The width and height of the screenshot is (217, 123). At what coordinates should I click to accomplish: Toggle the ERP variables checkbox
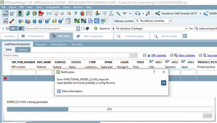144,55
